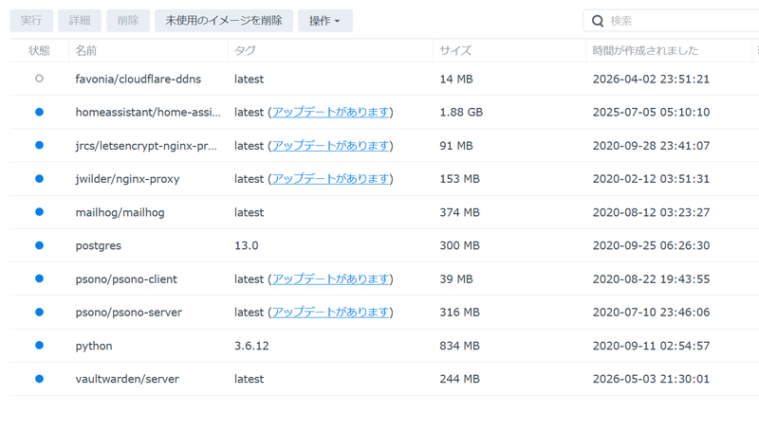Select python image name
The image size is (759, 430).
[93, 346]
